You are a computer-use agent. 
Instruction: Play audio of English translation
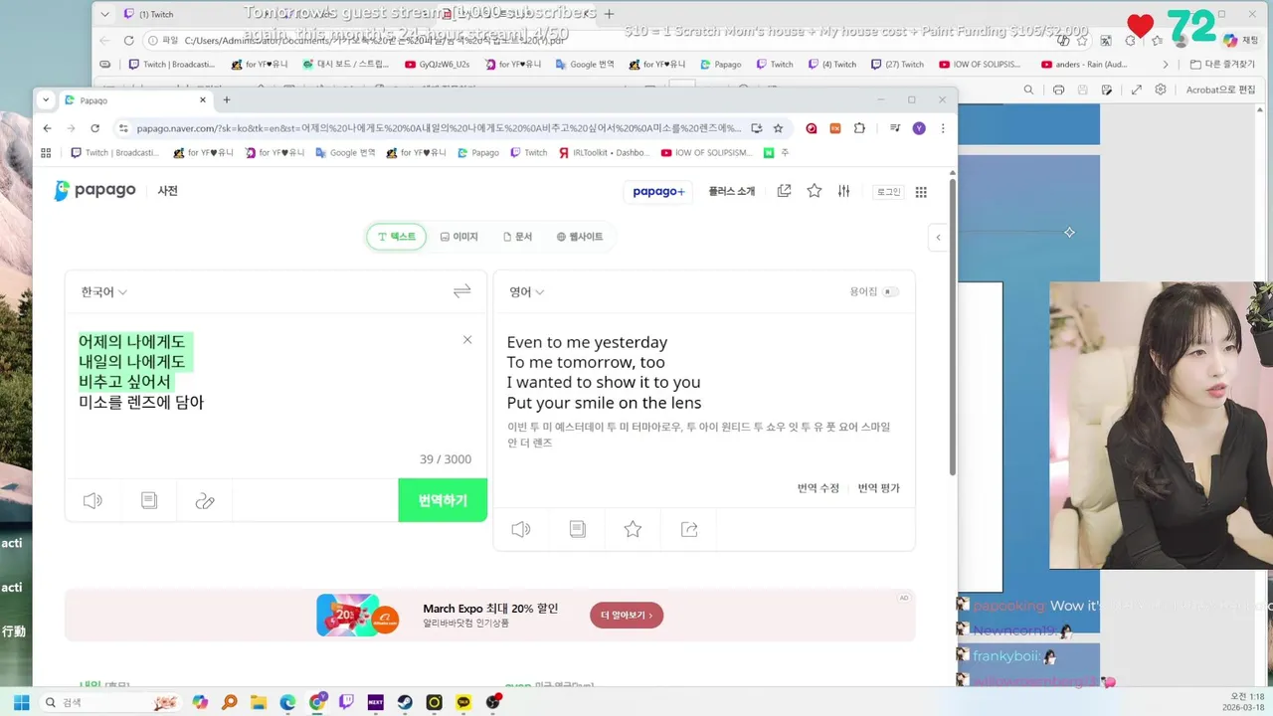click(521, 530)
